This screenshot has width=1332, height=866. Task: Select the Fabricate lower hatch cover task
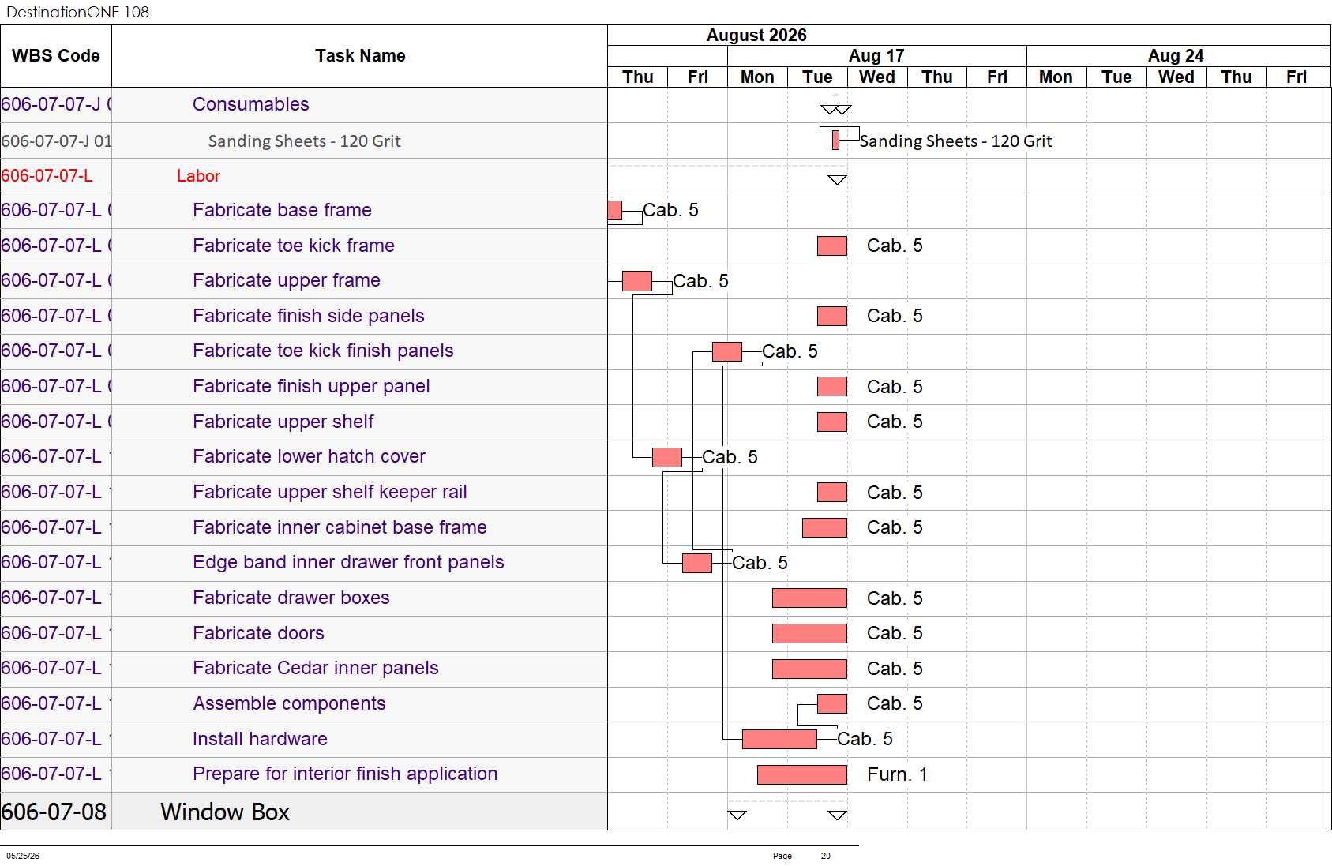click(x=309, y=456)
